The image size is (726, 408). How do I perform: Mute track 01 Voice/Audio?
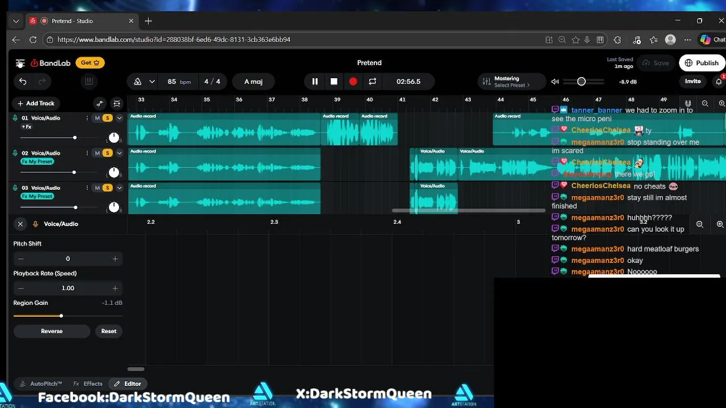point(97,118)
